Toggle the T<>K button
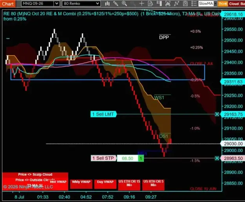The width and height of the screenshot is (245, 202). point(223,4)
